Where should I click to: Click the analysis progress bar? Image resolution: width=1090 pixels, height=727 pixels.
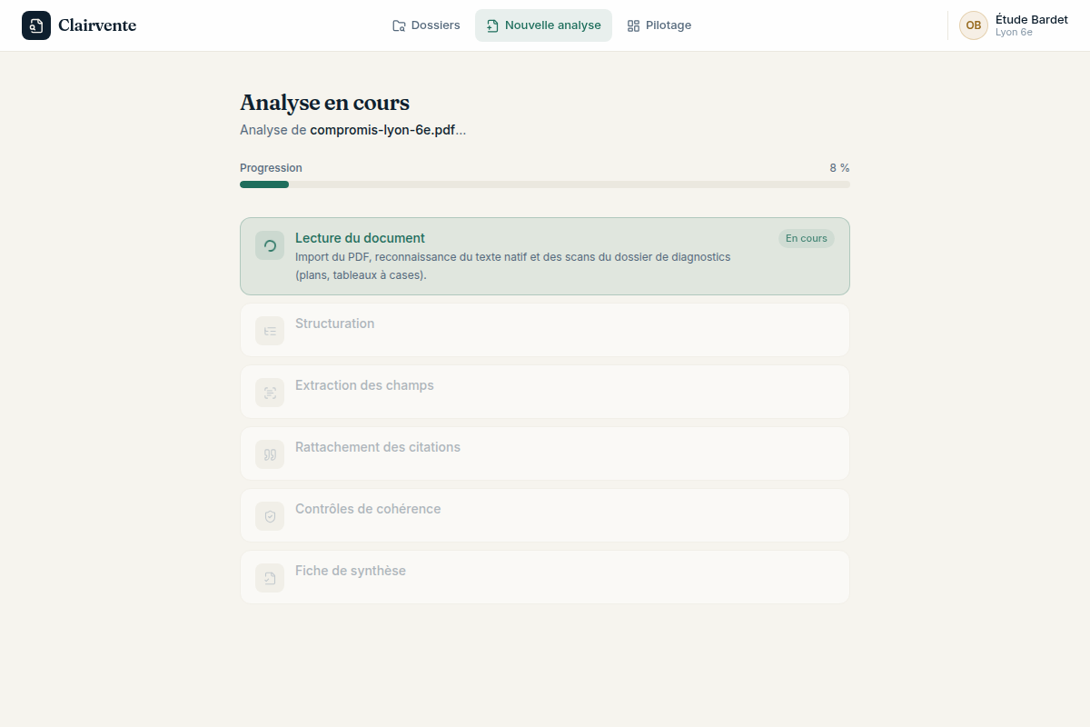tap(545, 184)
